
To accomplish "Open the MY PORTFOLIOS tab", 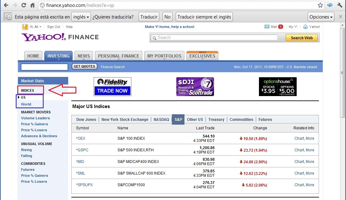I will click(x=164, y=56).
